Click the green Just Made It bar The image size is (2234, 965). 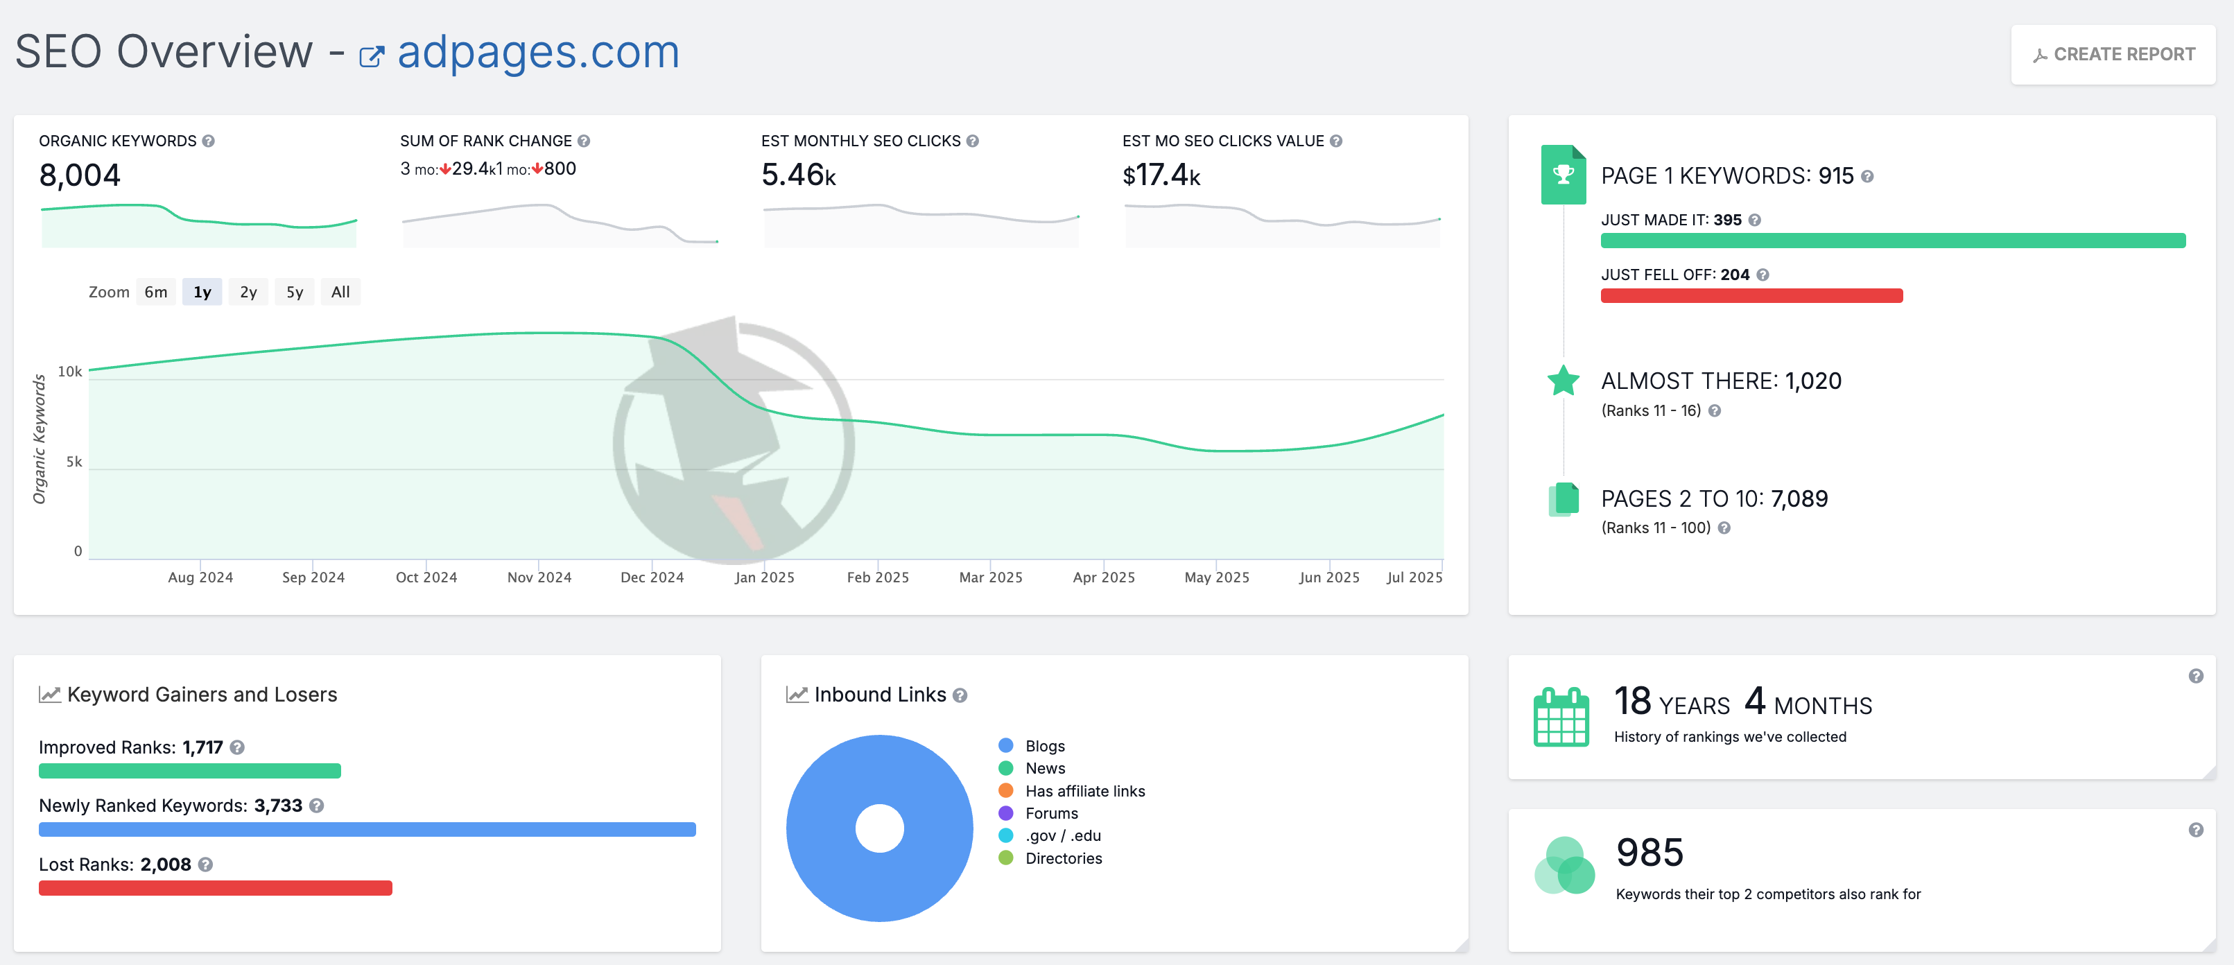point(1893,241)
